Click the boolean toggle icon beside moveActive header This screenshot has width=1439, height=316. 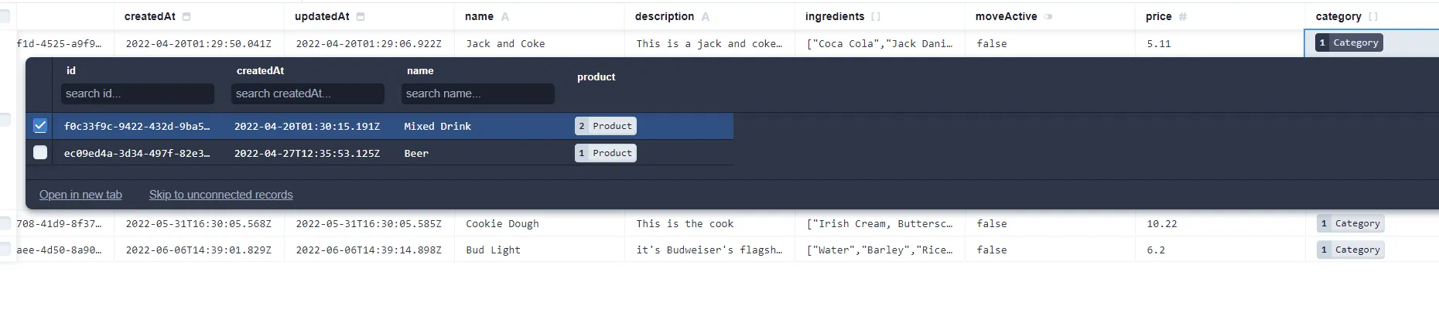click(x=1048, y=16)
